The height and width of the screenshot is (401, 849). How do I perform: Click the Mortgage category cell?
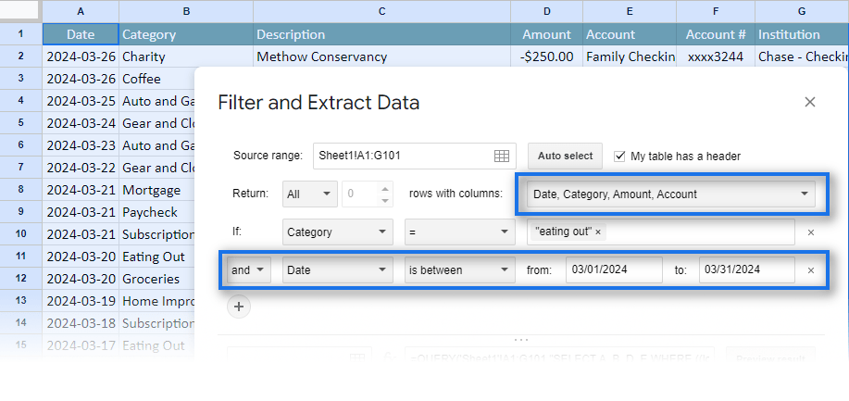(157, 190)
